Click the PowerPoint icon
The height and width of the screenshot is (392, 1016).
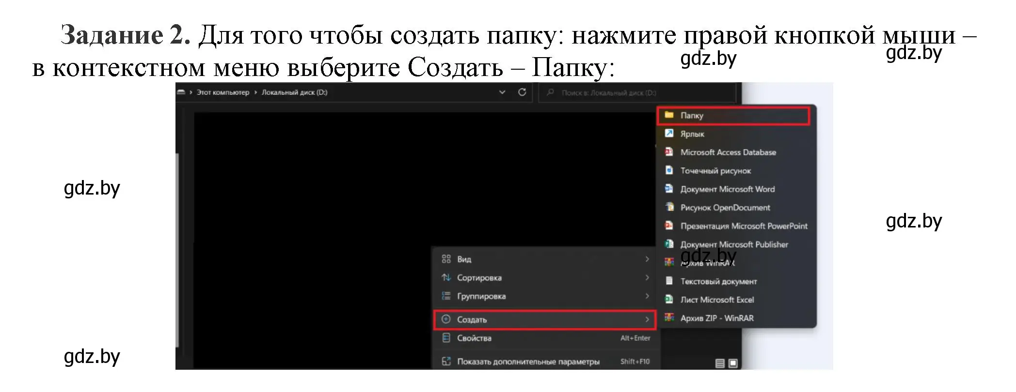(x=669, y=226)
